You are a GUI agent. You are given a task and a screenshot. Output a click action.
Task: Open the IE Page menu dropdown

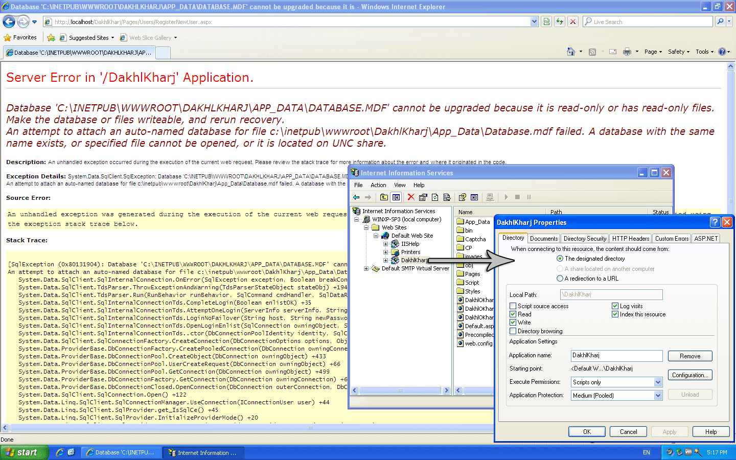tap(653, 52)
